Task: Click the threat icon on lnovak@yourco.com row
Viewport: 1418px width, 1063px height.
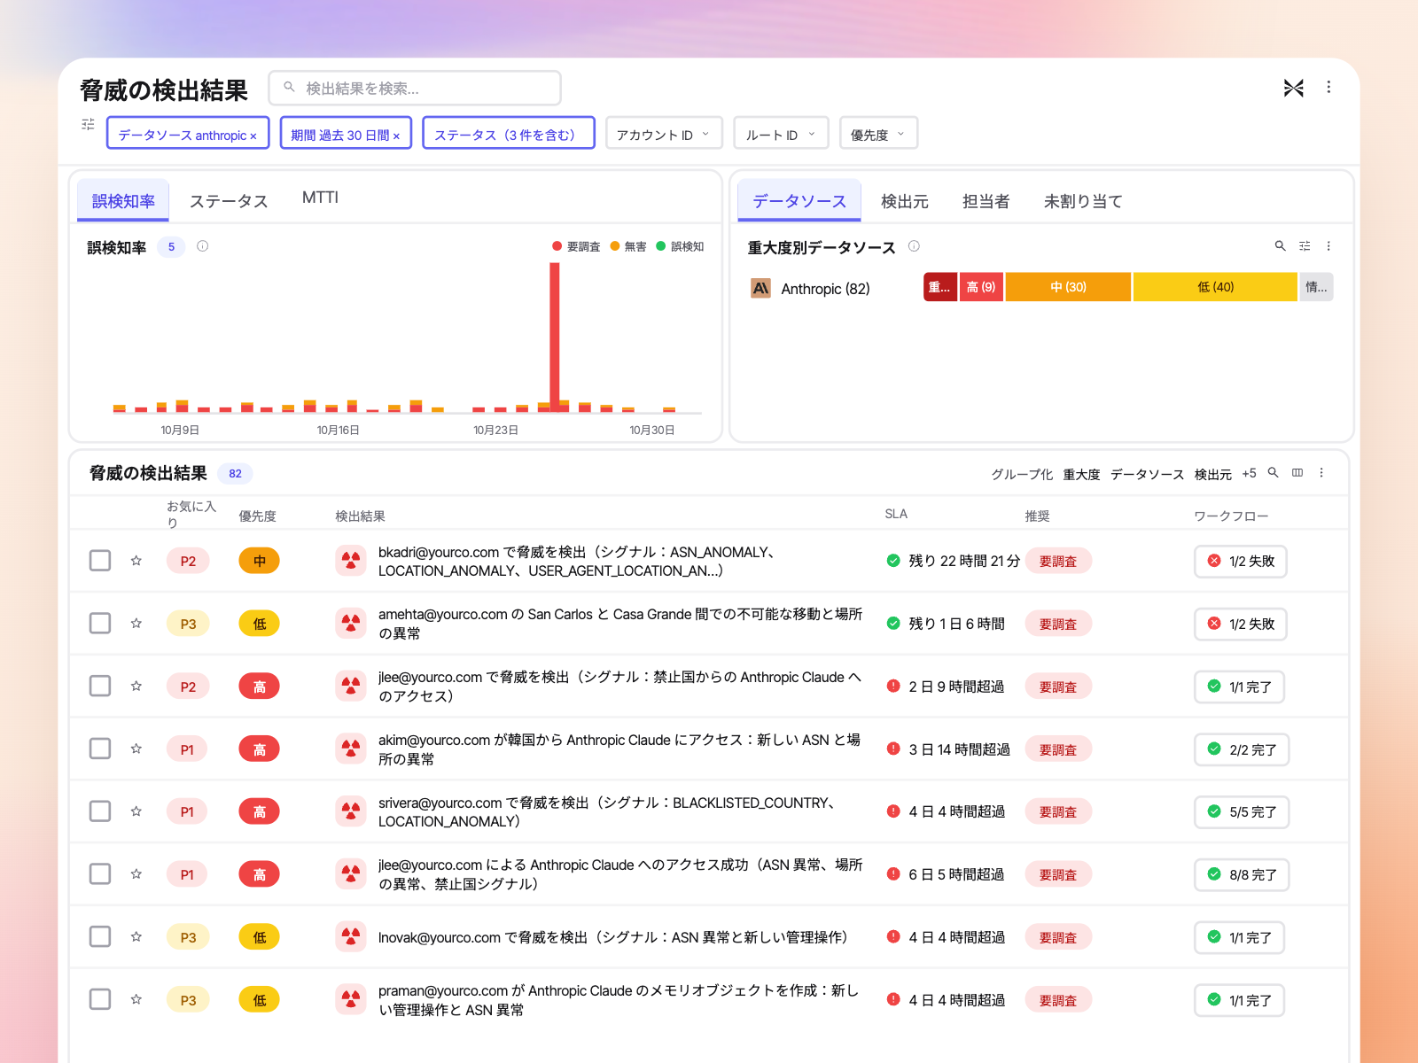Action: 351,937
